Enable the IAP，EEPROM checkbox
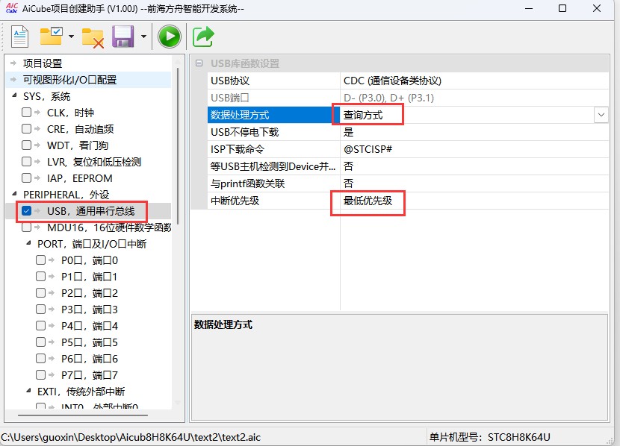 (x=26, y=178)
